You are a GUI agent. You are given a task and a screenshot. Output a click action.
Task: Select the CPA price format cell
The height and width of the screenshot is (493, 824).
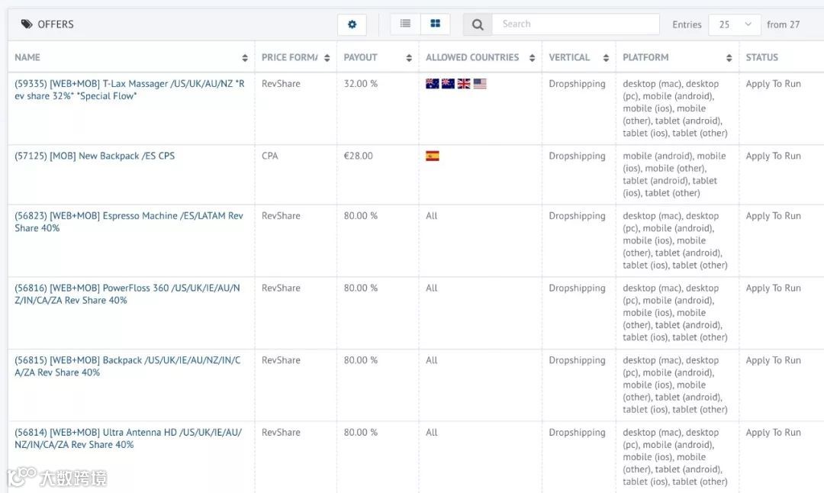tap(269, 156)
